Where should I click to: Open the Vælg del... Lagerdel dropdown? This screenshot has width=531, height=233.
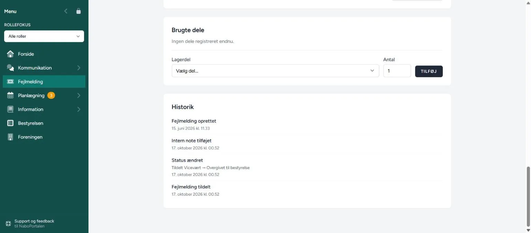(x=275, y=71)
